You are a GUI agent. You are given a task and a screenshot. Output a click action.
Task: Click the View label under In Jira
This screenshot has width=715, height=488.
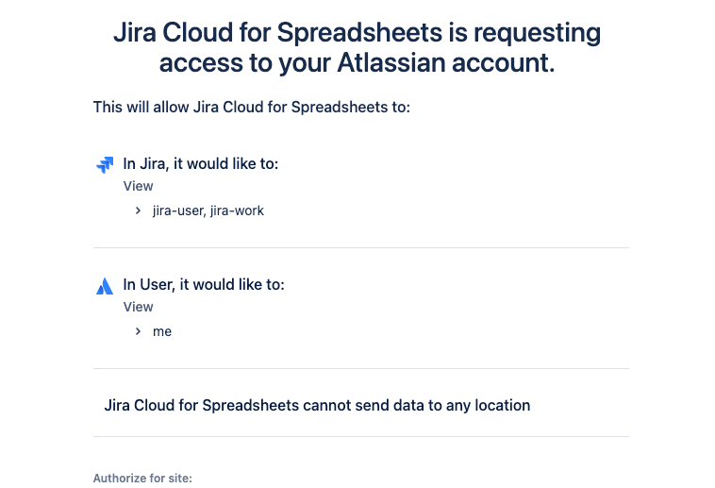[x=138, y=186]
